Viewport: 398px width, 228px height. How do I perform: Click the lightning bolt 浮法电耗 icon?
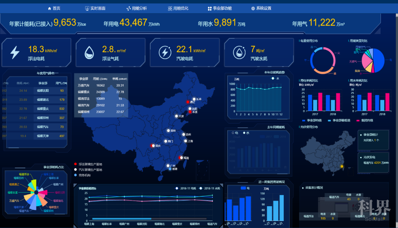pos(15,53)
